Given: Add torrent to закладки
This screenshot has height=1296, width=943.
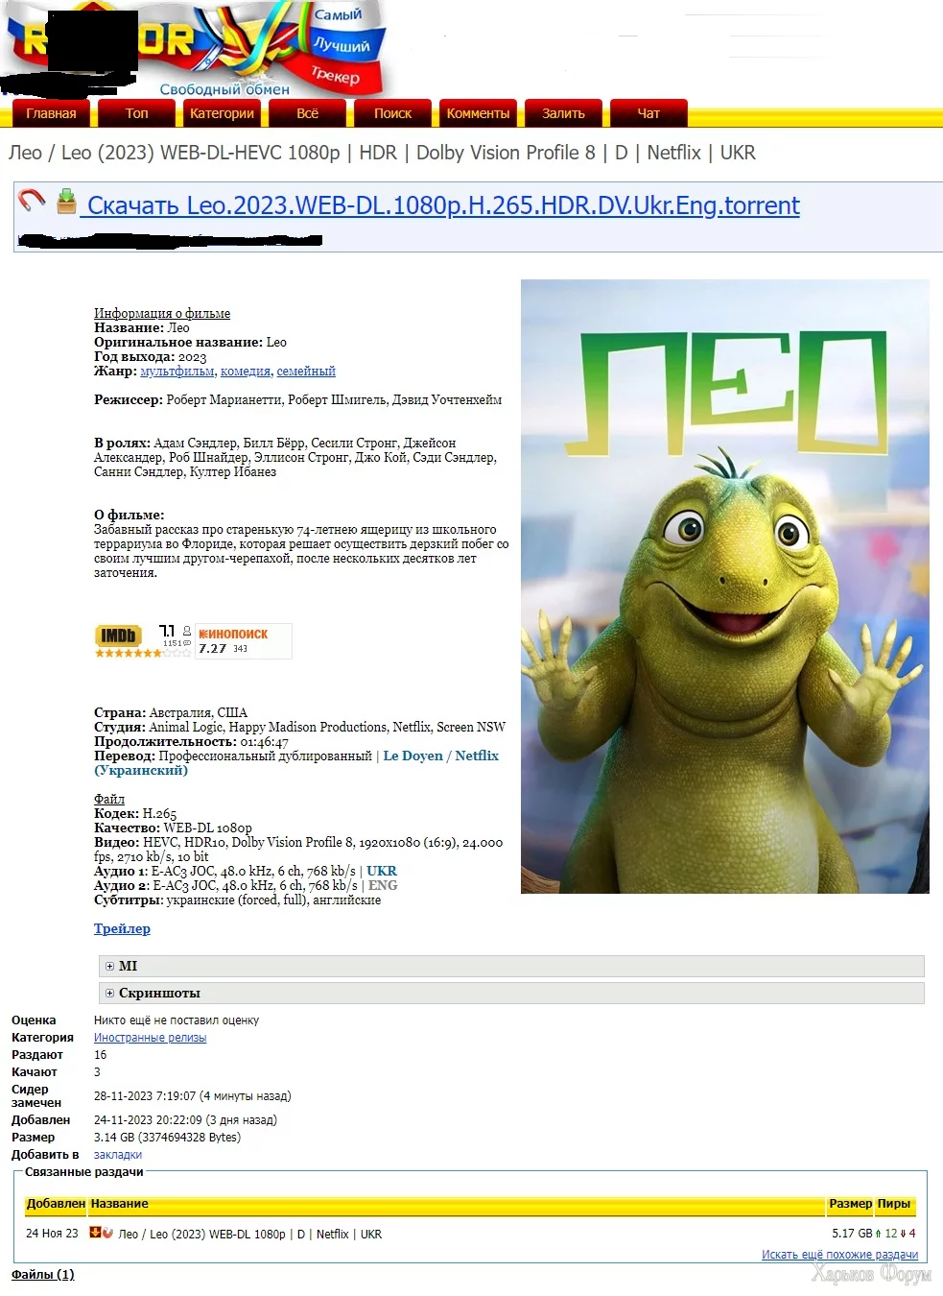Looking at the screenshot, I should (118, 1155).
